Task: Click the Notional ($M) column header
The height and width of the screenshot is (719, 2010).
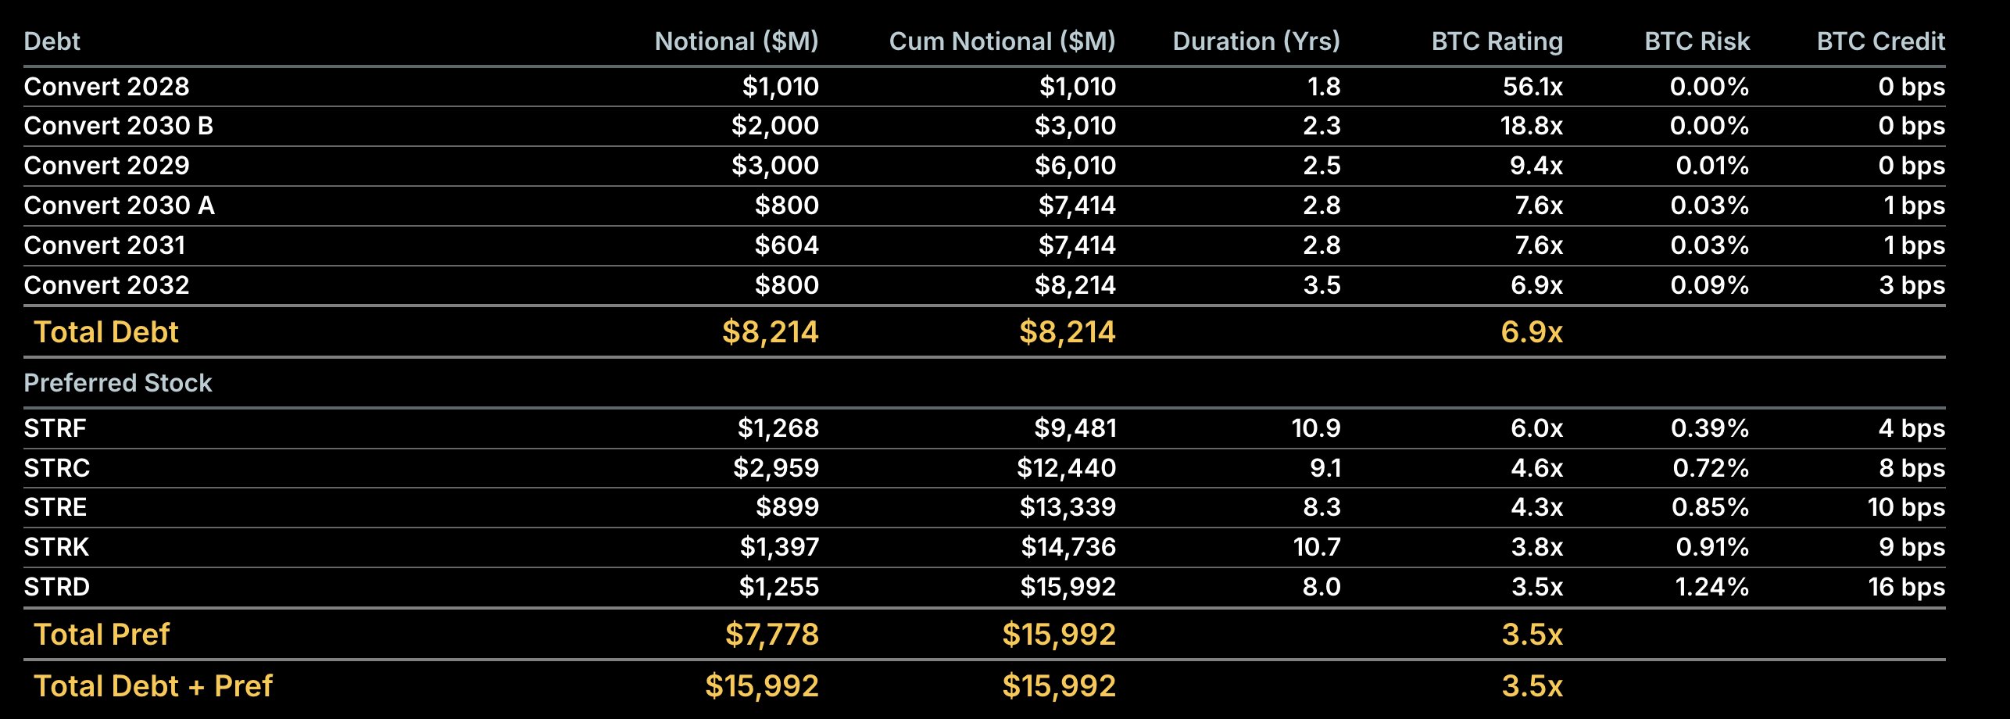Action: (x=736, y=41)
